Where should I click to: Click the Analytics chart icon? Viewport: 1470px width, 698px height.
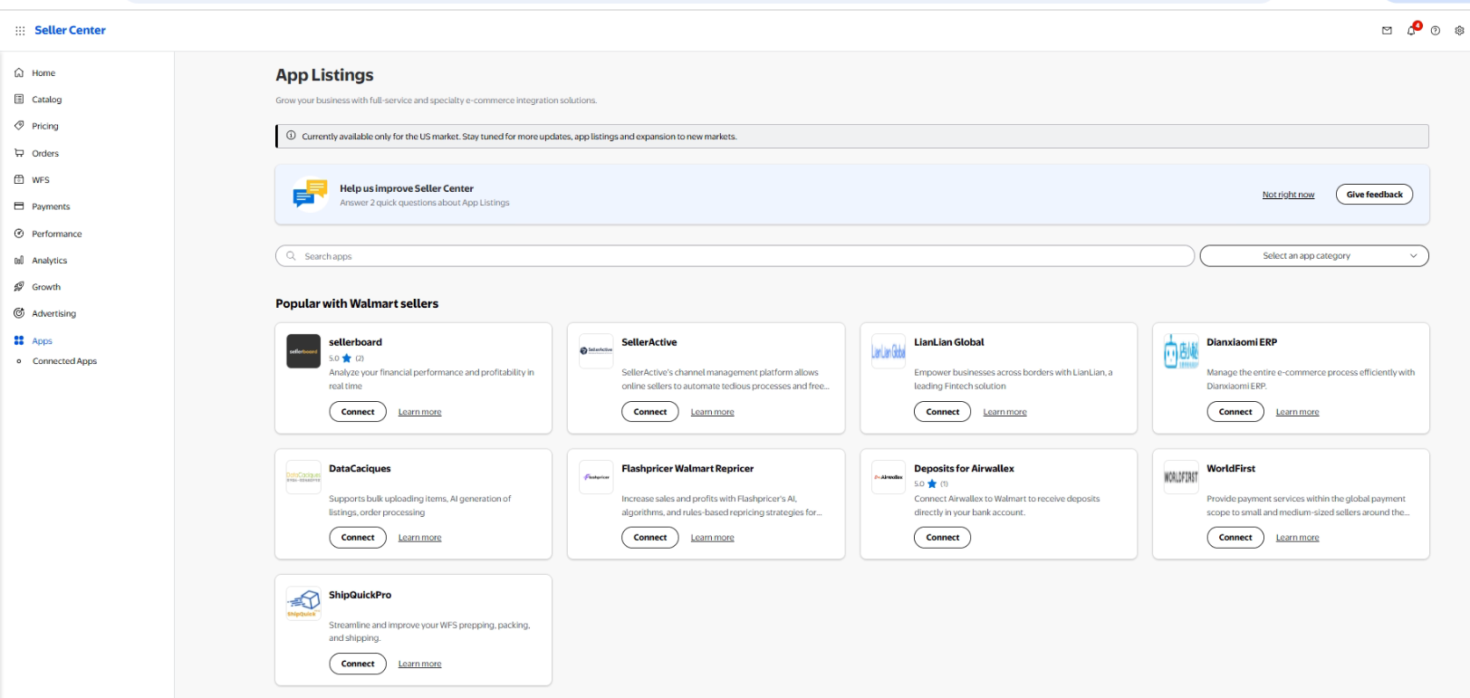(19, 260)
